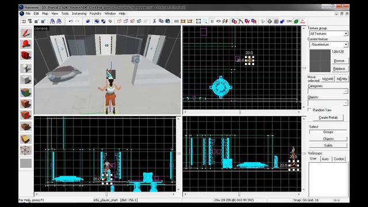Click the smaller grid size icon

[x=37, y=21]
